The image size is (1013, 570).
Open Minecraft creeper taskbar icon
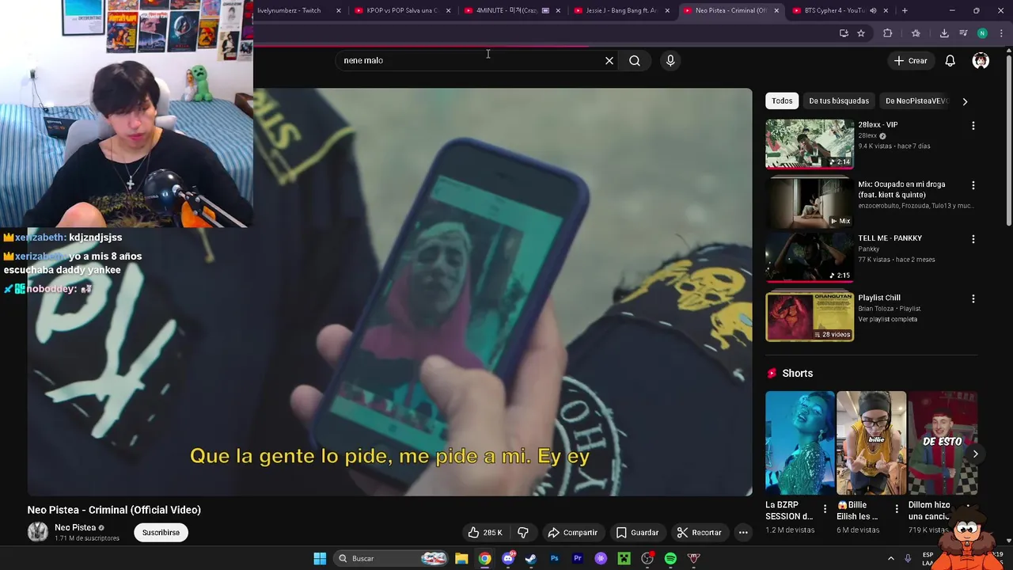(624, 558)
